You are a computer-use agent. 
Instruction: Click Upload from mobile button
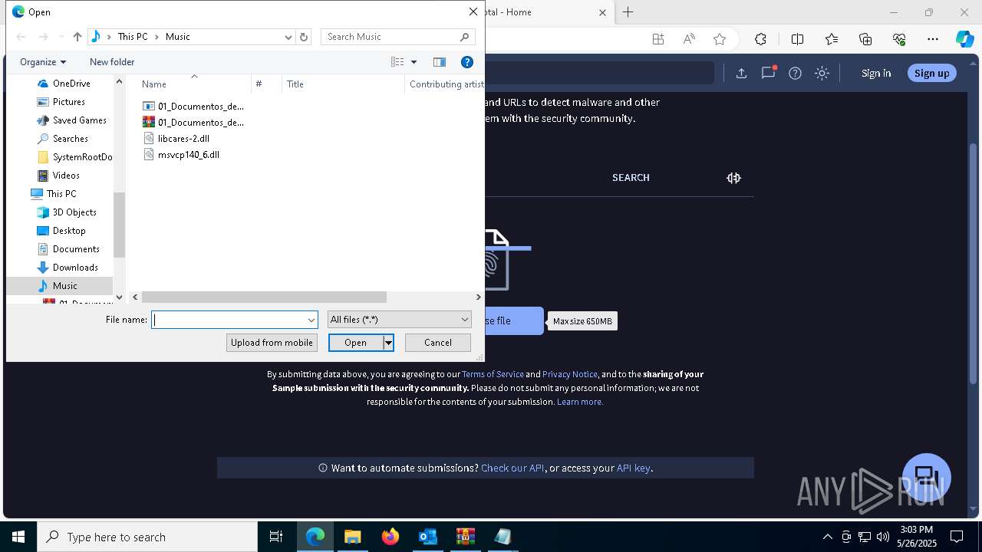click(272, 343)
